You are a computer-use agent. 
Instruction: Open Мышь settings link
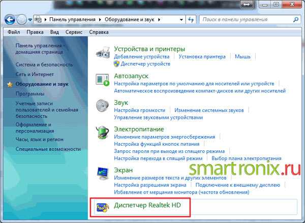click(x=242, y=56)
